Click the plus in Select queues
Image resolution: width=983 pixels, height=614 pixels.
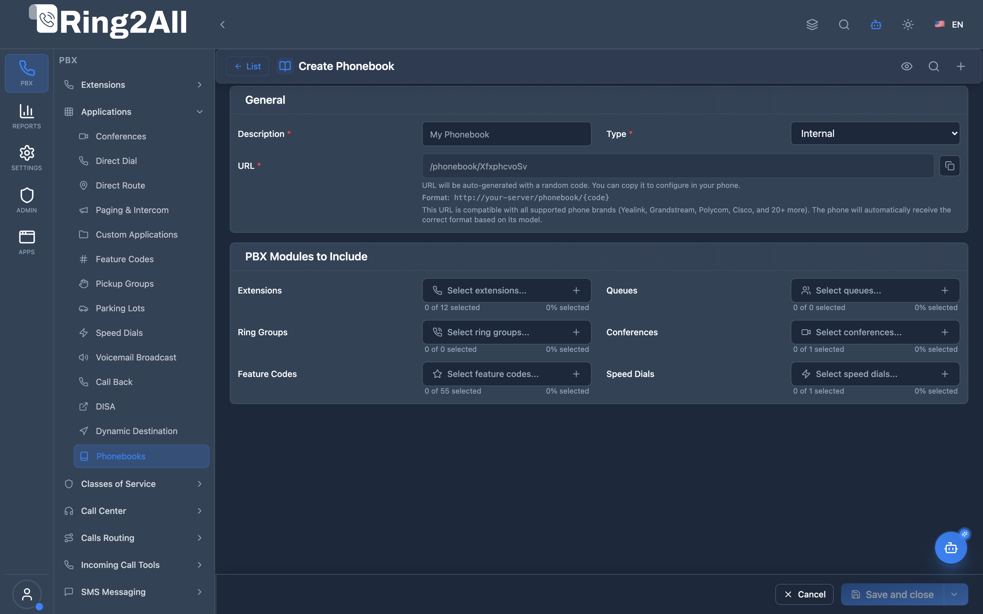tap(945, 290)
